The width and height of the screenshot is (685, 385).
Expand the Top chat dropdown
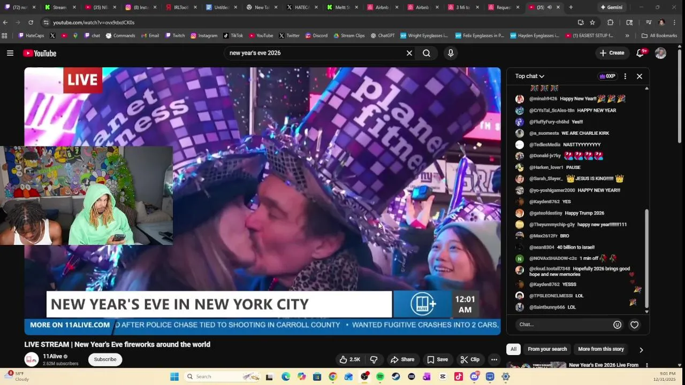[x=530, y=76]
